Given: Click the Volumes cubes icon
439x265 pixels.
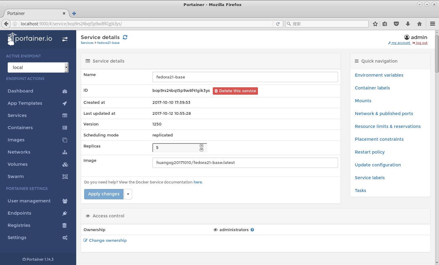Looking at the screenshot, I should (x=65, y=164).
